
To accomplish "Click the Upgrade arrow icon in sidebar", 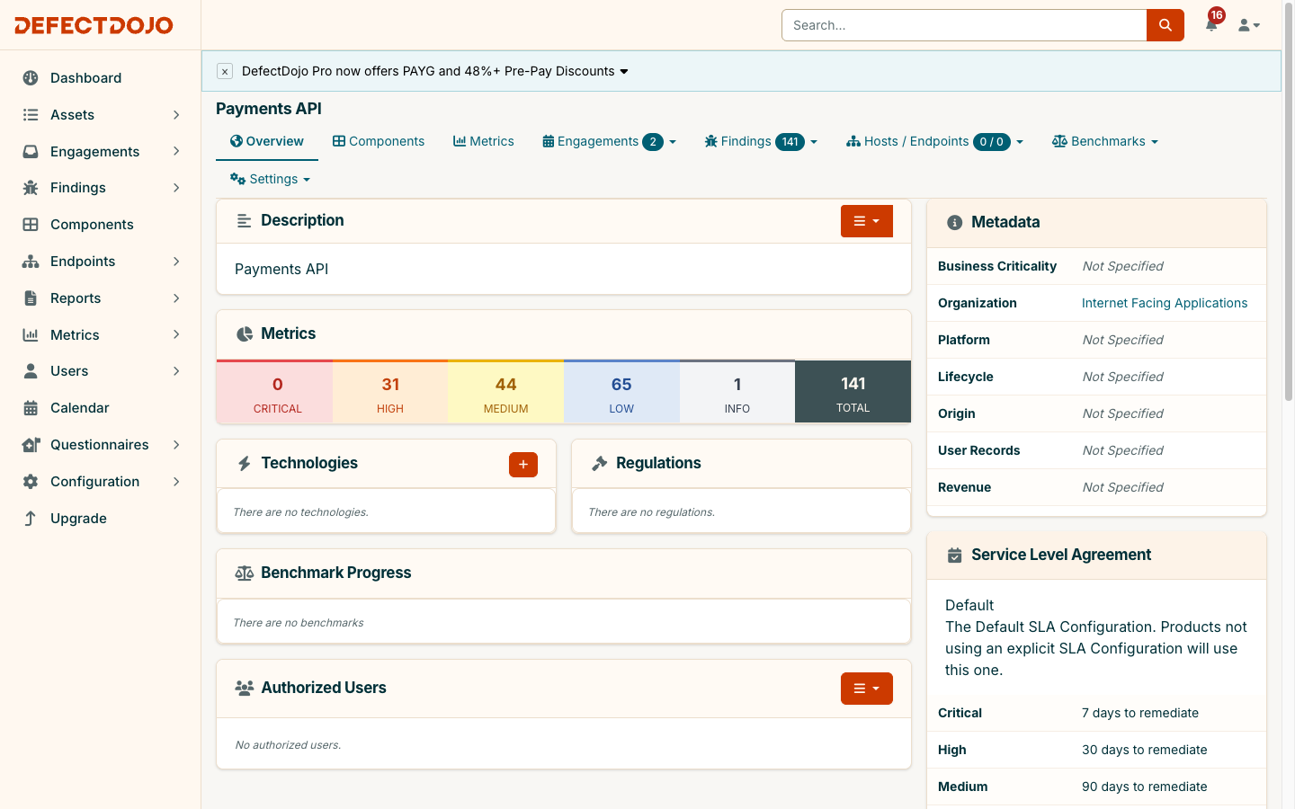I will (31, 519).
